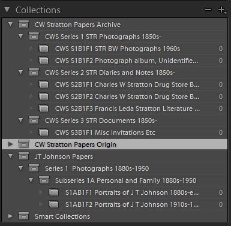Click S1AB1F2 Portraits collection icon
Viewport: 231px width, 226px height.
[54, 204]
